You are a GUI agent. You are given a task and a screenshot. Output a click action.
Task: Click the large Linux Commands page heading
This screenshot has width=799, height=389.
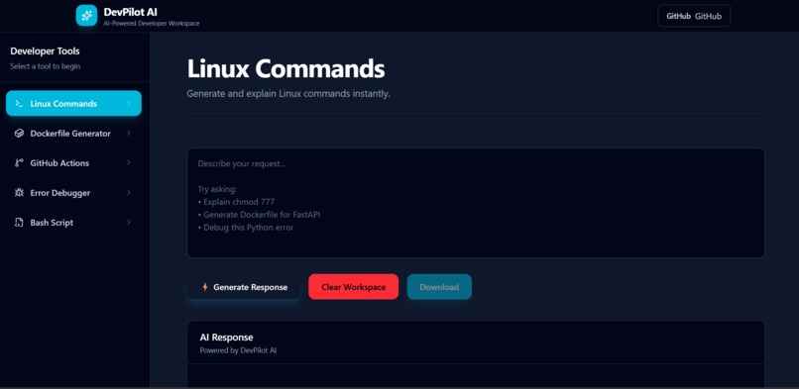pos(285,68)
